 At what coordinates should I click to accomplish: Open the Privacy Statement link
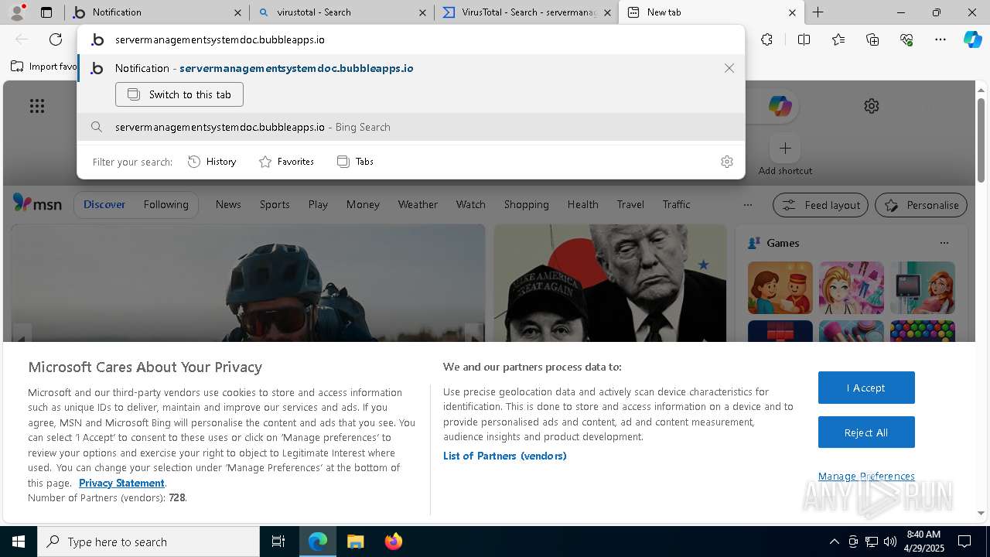tap(121, 483)
